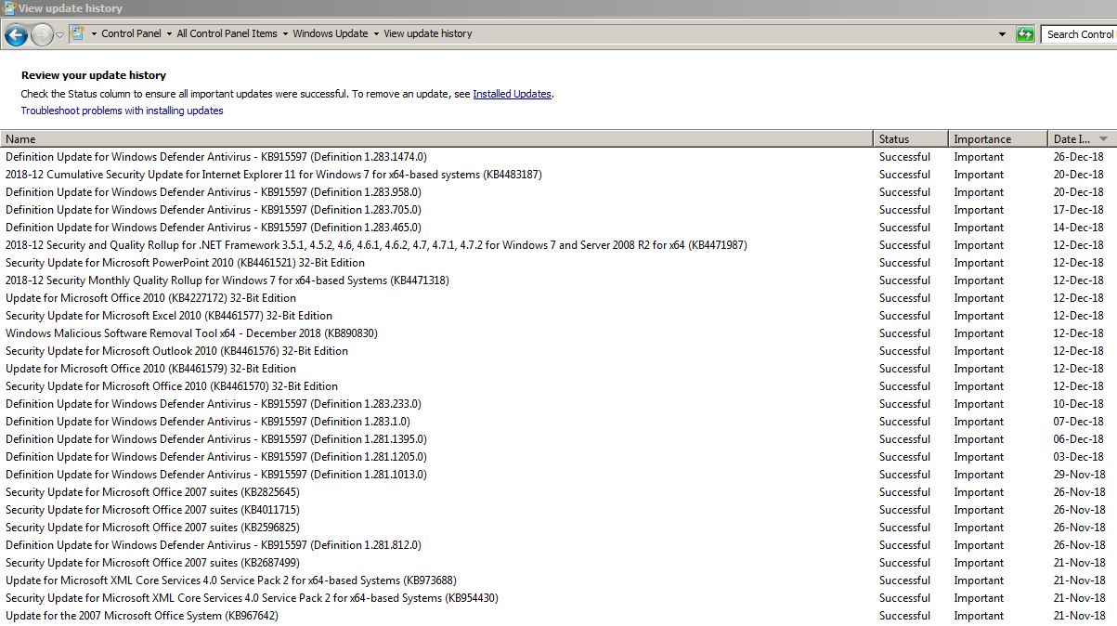Sort by the Name column header
1117x626 pixels.
pos(437,139)
